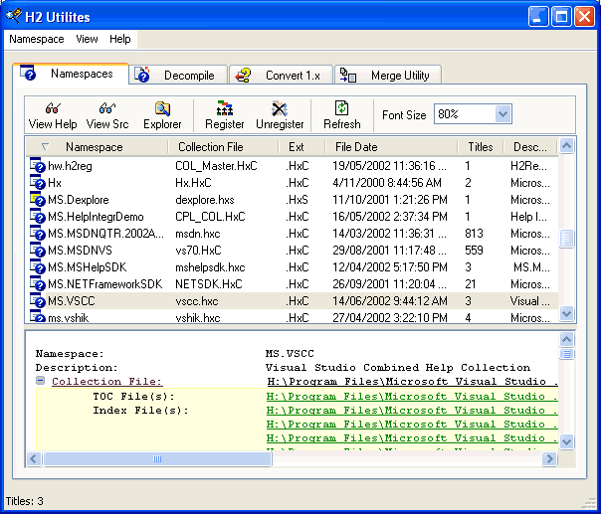Click the namespace list vertical scrollbar thumb
Screen dimensions: 601x514
point(566,239)
